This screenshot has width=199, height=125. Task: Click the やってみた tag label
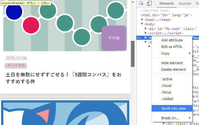coord(15,66)
